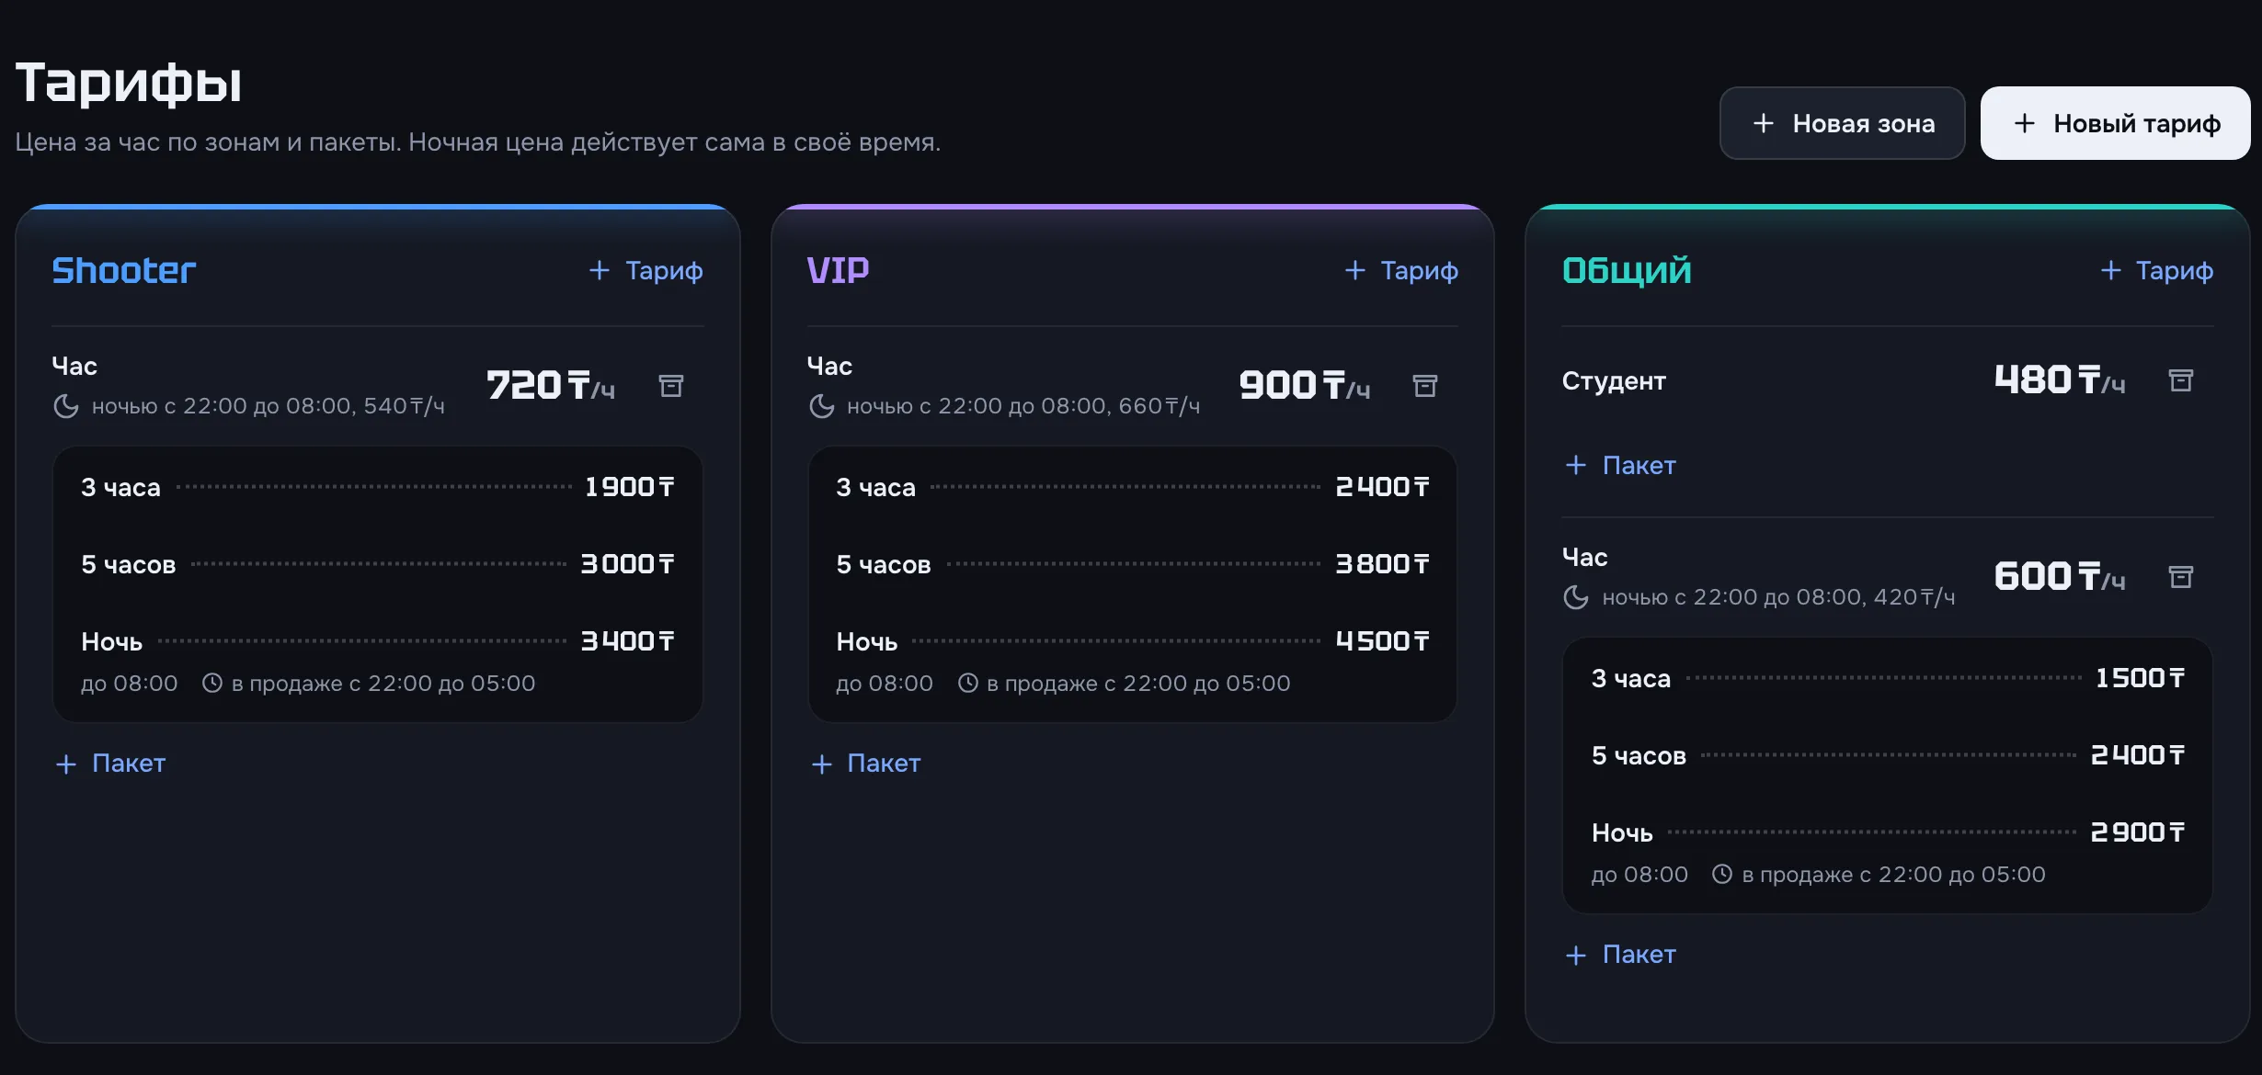Archive the VIP hourly tariff
2262x1075 pixels.
(x=1425, y=386)
